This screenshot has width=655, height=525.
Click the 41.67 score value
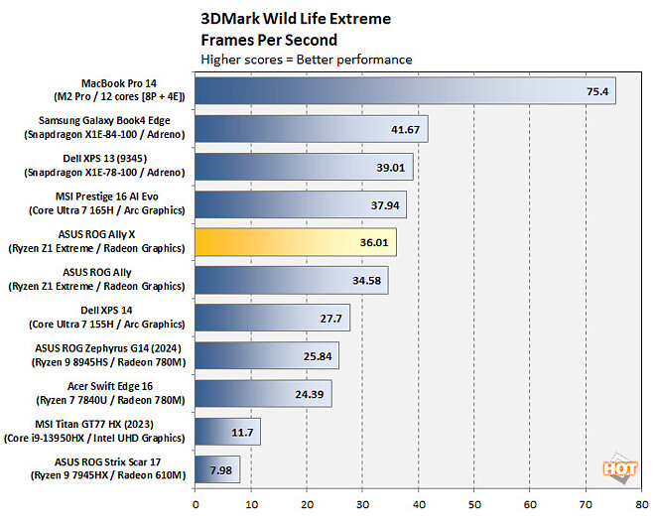point(405,129)
